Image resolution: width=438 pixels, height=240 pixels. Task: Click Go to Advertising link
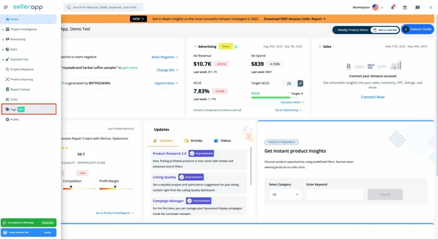[x=289, y=110]
